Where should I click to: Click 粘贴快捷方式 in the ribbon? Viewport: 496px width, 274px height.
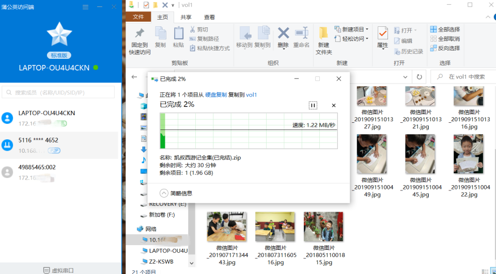209,49
